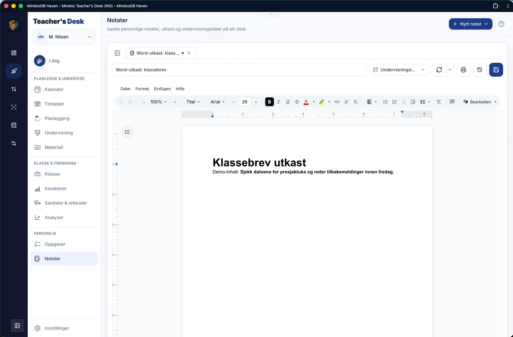Open the Arial font dropdown
The width and height of the screenshot is (513, 337).
point(218,102)
